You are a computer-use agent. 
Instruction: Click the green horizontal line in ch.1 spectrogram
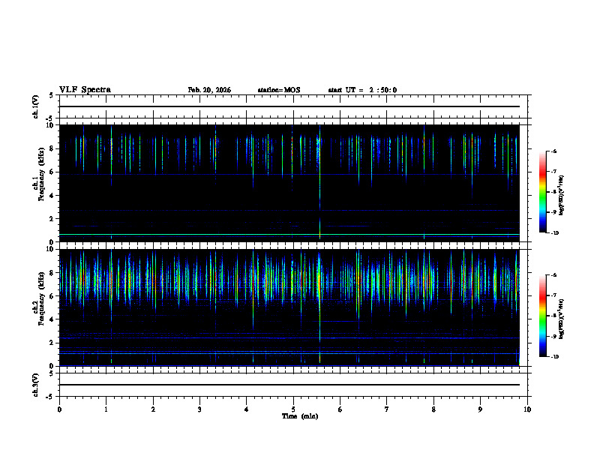pyautogui.click(x=289, y=235)
